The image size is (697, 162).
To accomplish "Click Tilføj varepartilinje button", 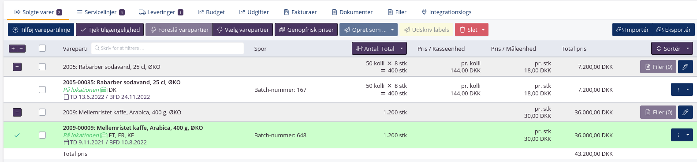I will click(41, 30).
